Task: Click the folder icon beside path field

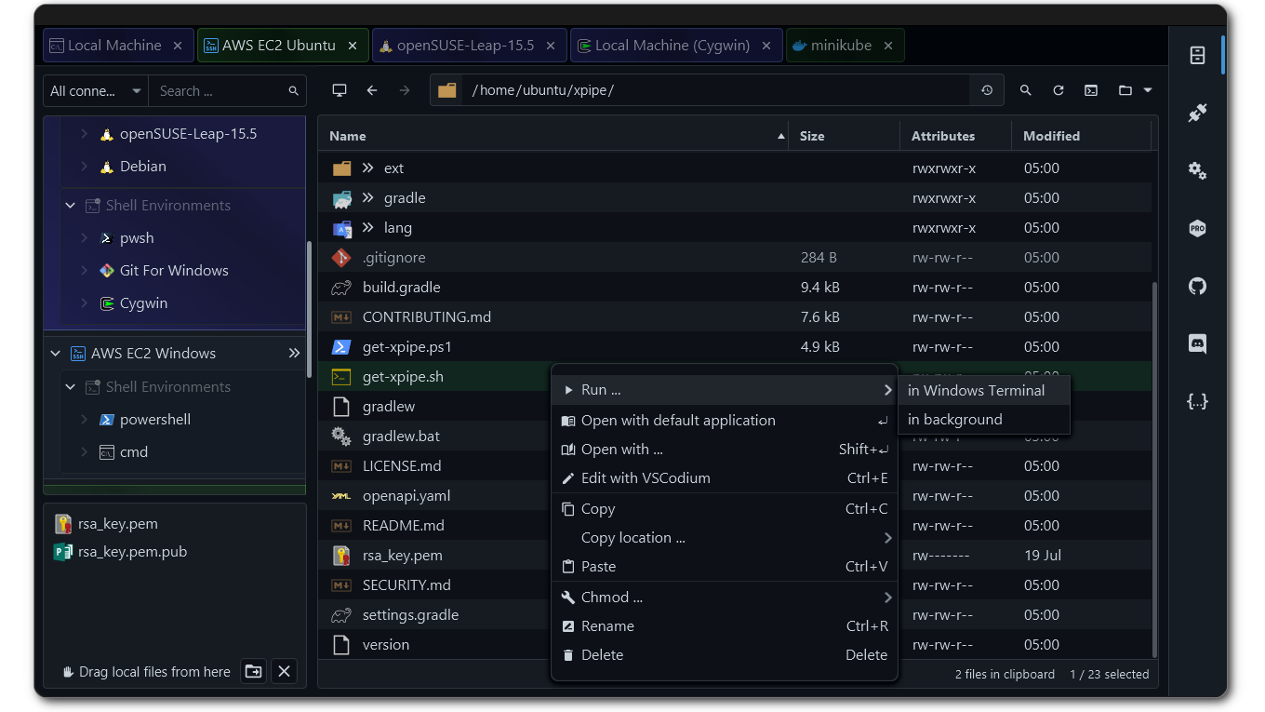Action: [x=447, y=90]
